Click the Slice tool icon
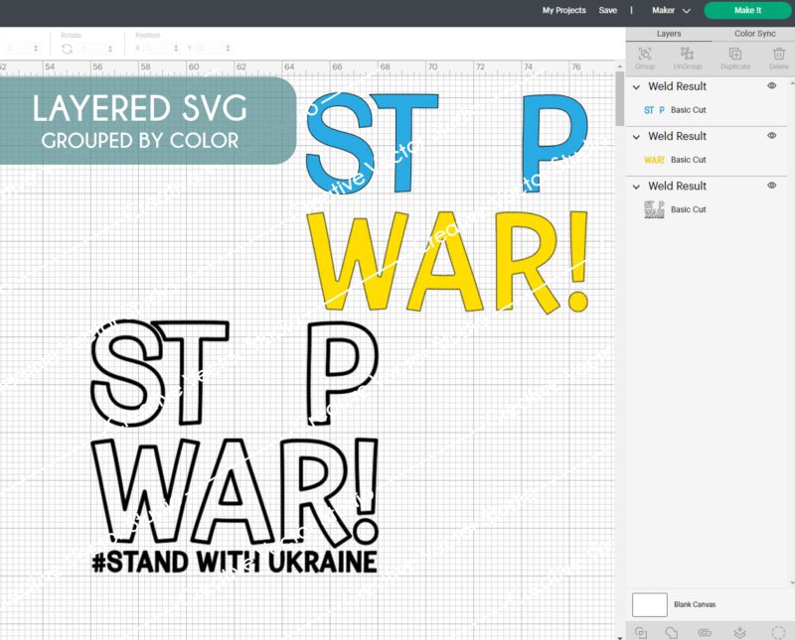795x640 pixels. click(641, 632)
